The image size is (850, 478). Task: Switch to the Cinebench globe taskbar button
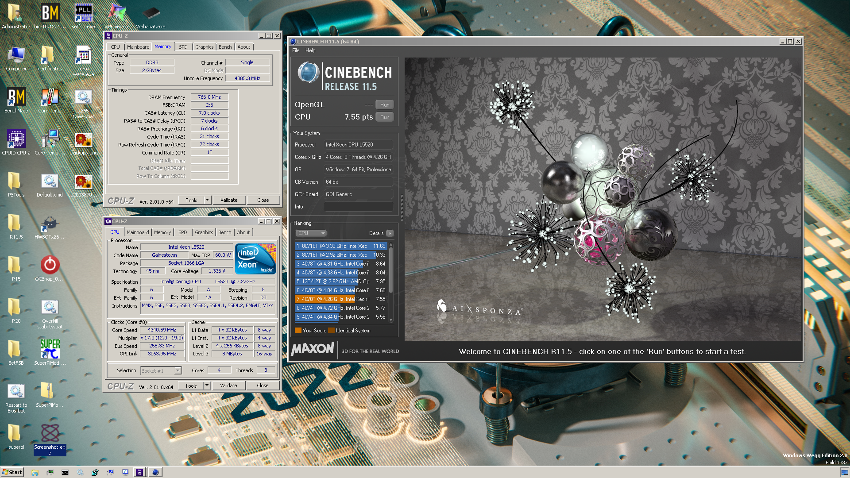coord(155,472)
